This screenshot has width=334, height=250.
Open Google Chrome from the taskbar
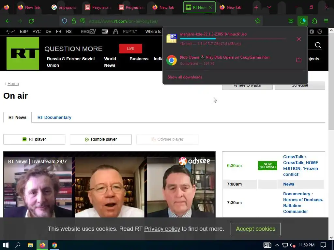54,245
